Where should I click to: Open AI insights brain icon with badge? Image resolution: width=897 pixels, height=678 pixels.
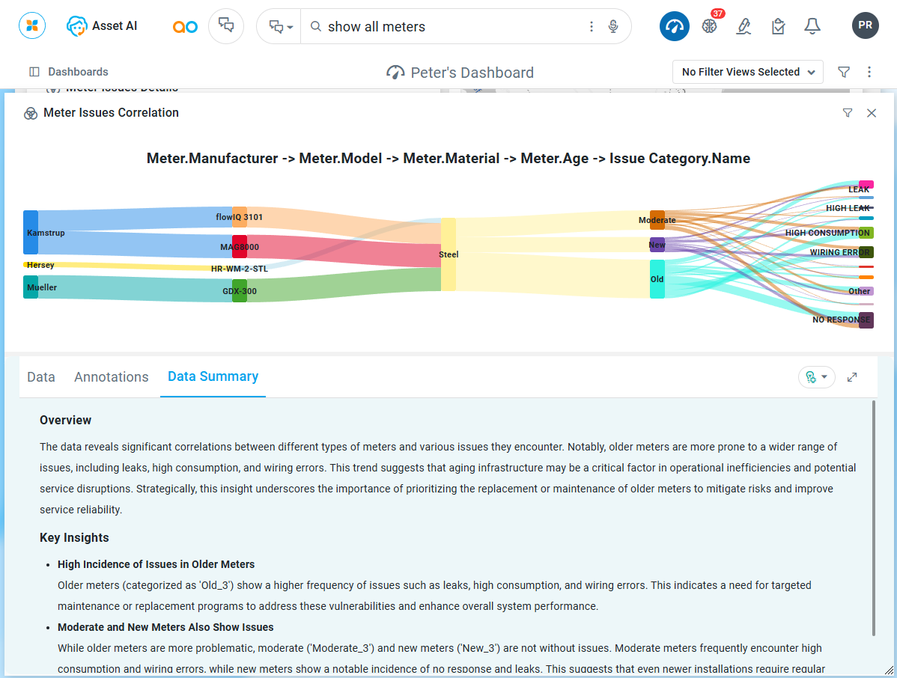click(710, 26)
